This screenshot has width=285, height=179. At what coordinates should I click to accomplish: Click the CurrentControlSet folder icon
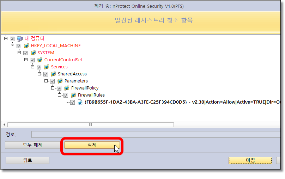tap(40, 60)
